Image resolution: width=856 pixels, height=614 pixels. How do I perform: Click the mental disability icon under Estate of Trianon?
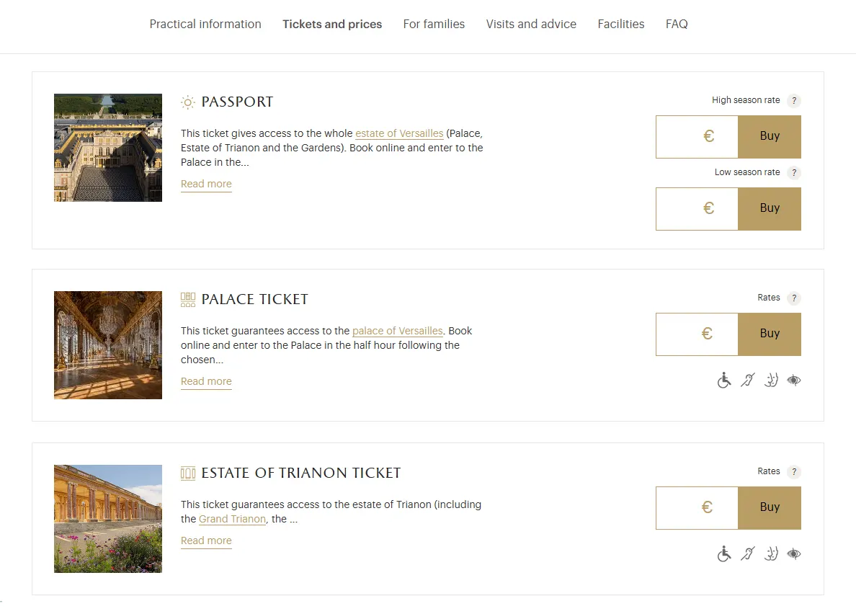click(x=771, y=554)
